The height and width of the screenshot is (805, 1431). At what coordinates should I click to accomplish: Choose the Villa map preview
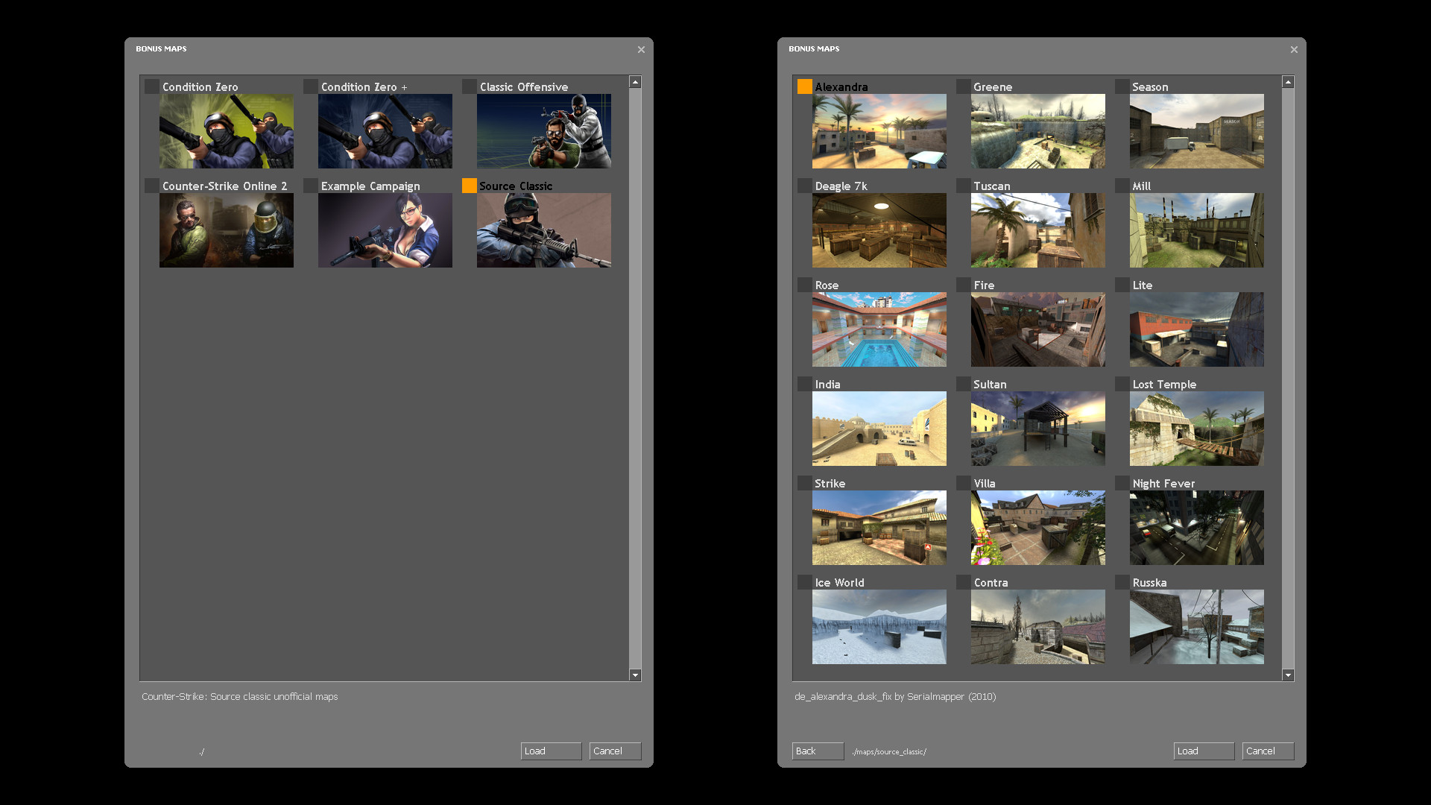[1038, 528]
